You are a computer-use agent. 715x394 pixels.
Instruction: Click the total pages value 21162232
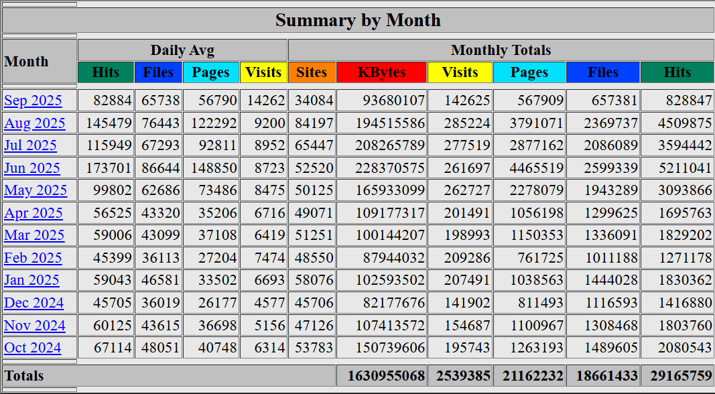pyautogui.click(x=533, y=376)
